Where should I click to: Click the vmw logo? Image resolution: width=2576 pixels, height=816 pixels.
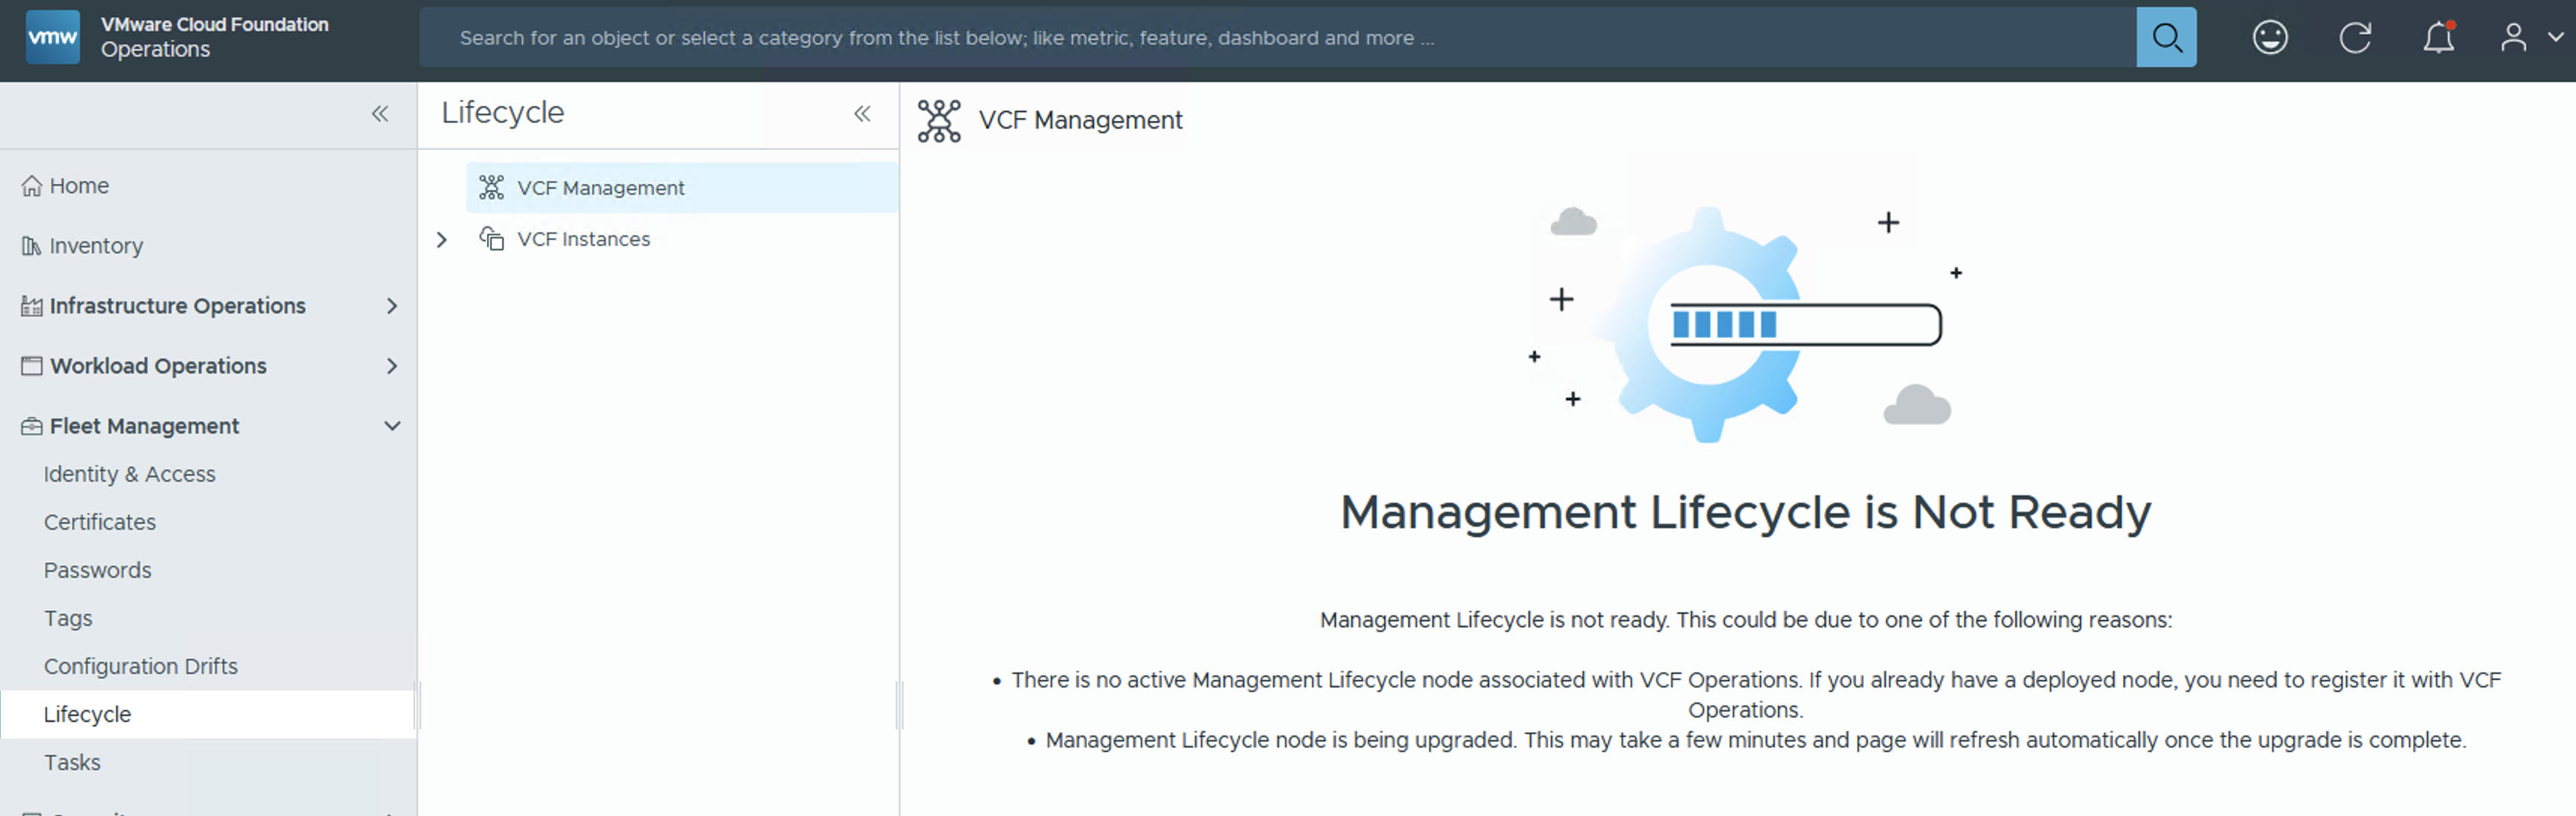[x=52, y=37]
